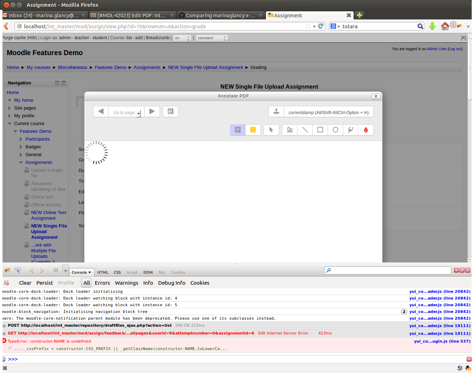This screenshot has height=373, width=472.
Task: Activate Firebug element inspector
Action: coord(18,271)
